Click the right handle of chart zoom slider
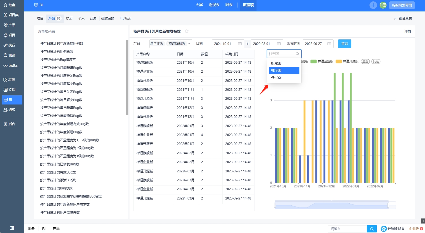The height and width of the screenshot is (233, 425). (388, 205)
